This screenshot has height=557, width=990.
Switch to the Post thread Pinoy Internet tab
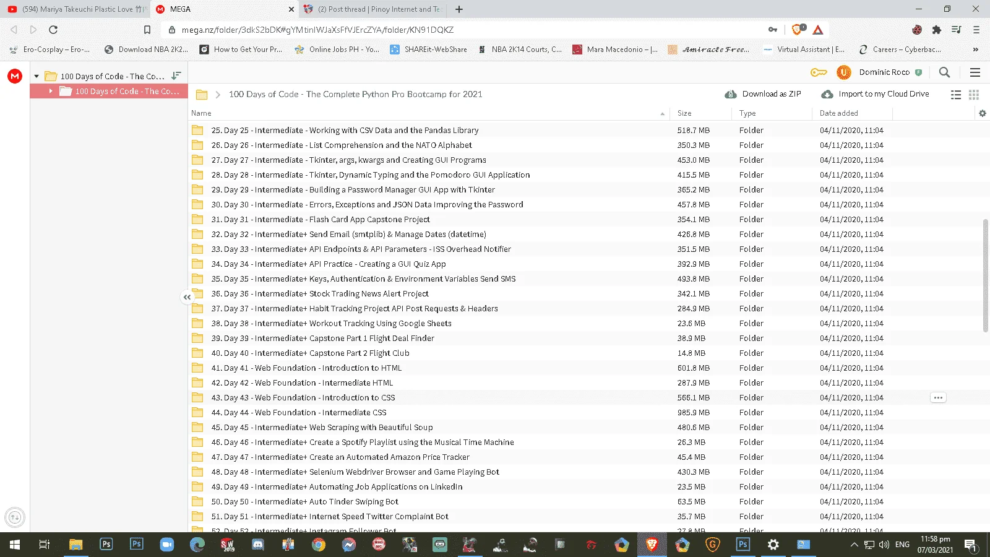point(372,9)
